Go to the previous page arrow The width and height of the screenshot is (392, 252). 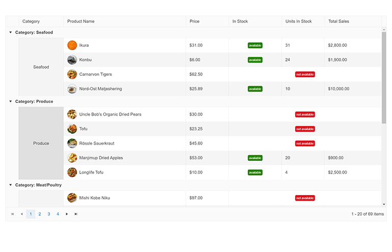21,214
